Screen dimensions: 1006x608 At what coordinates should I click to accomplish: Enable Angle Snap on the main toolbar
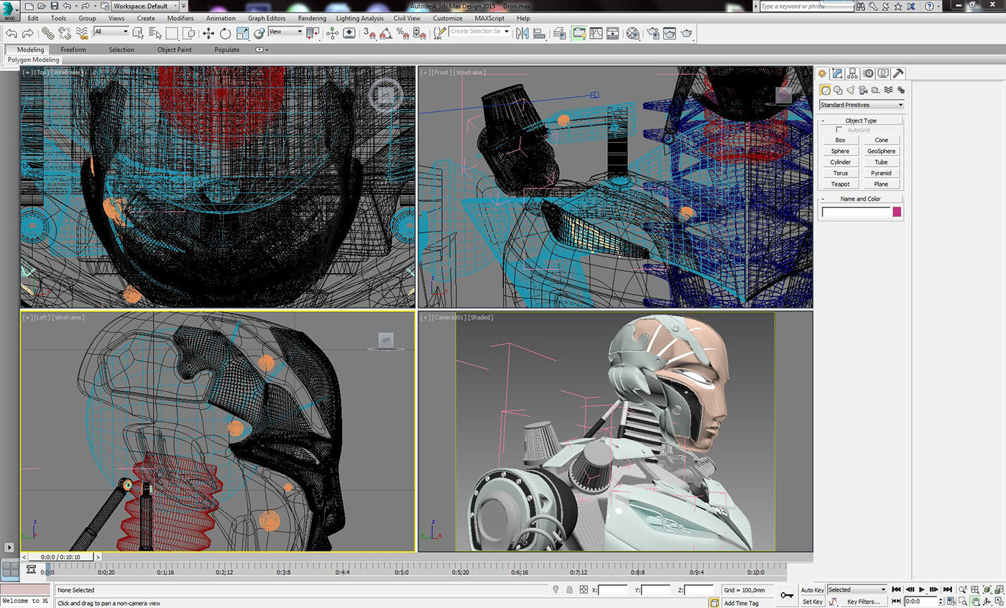(x=385, y=33)
